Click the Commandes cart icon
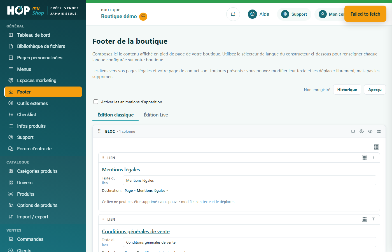Screen dimensions: 392x252 11,239
